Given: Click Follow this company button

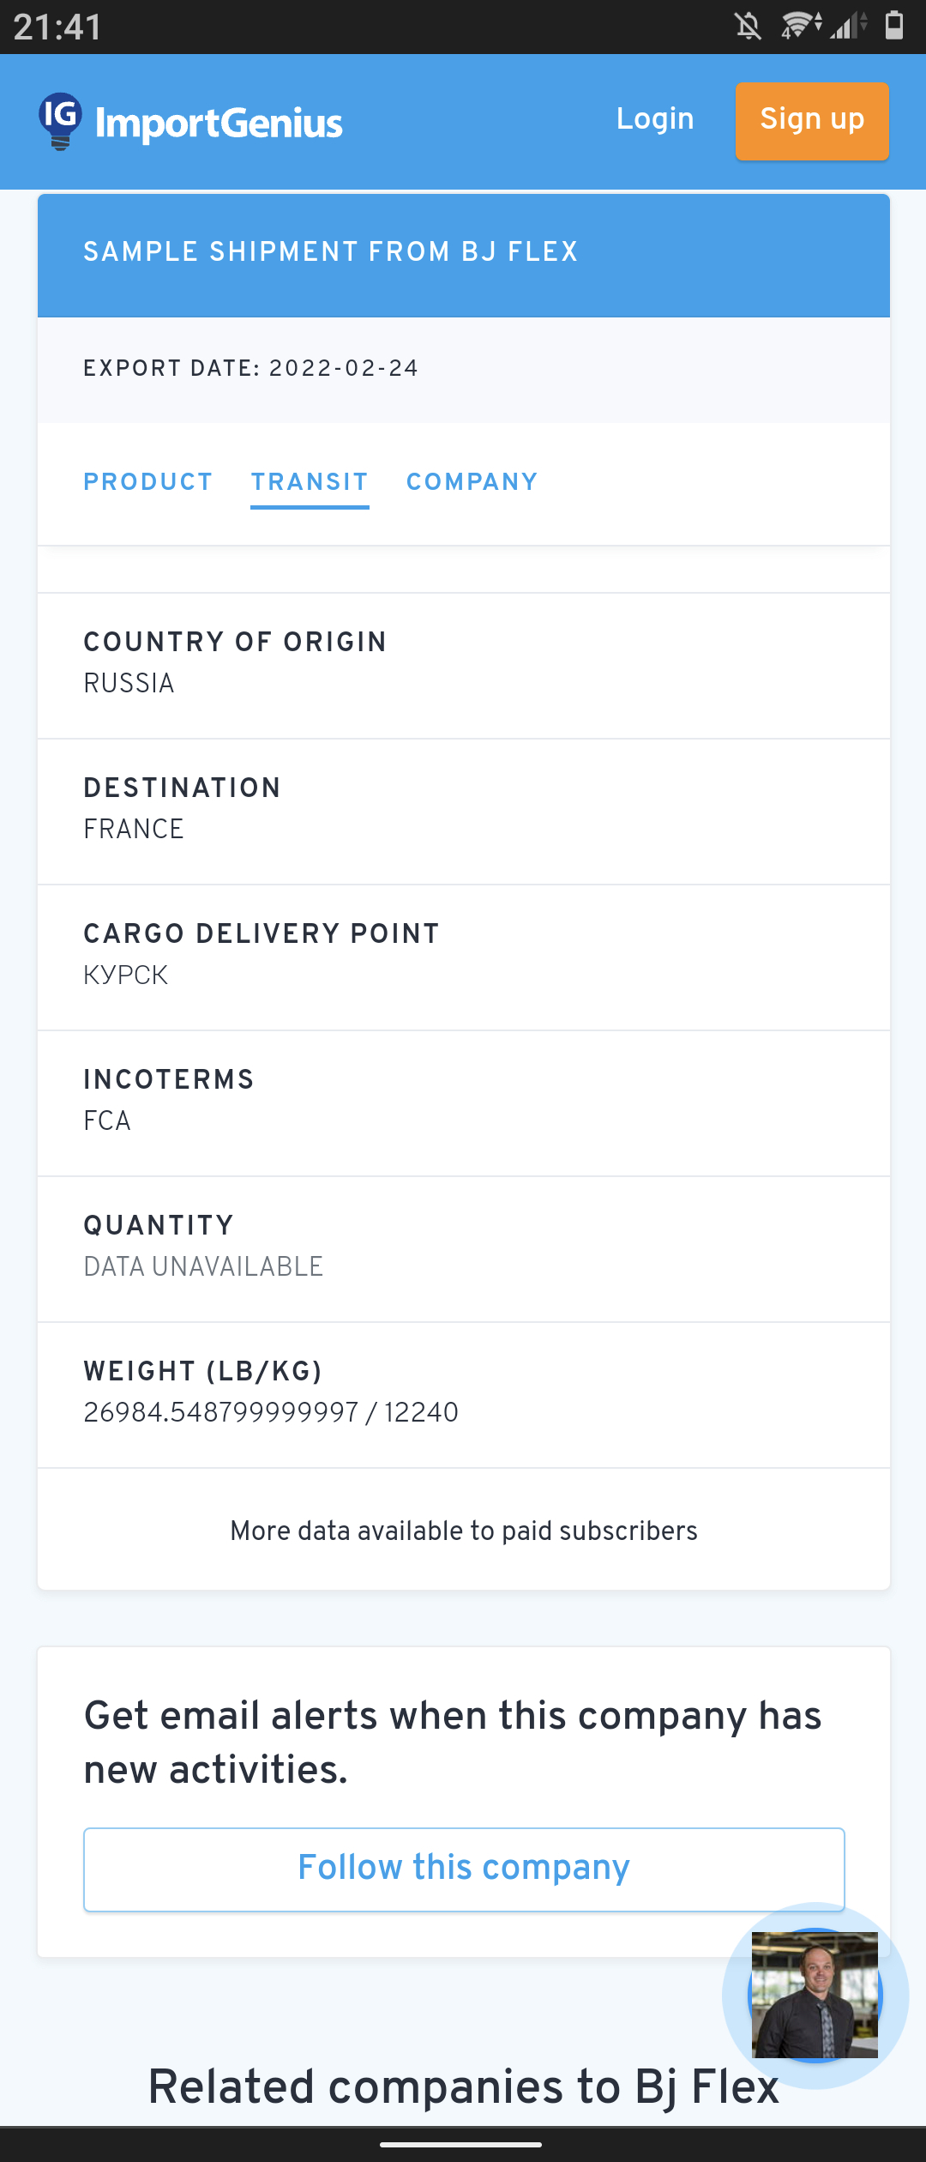Looking at the screenshot, I should point(464,1869).
